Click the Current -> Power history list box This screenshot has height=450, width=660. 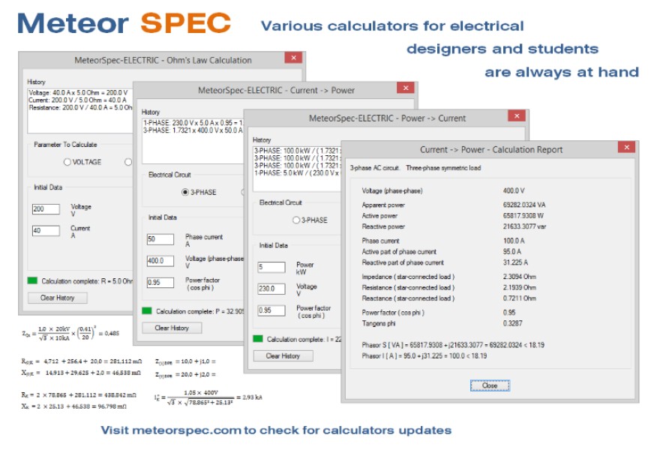coord(193,141)
